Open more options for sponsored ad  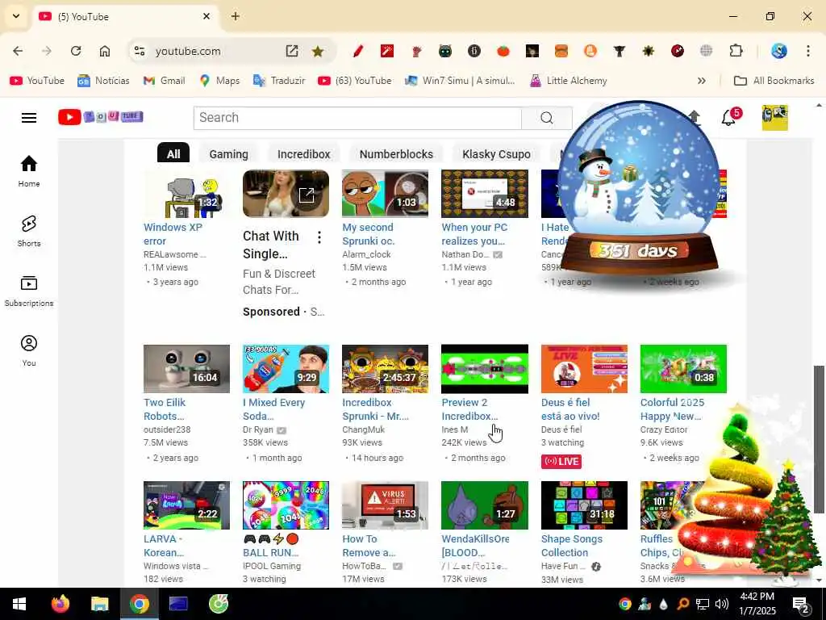[319, 237]
